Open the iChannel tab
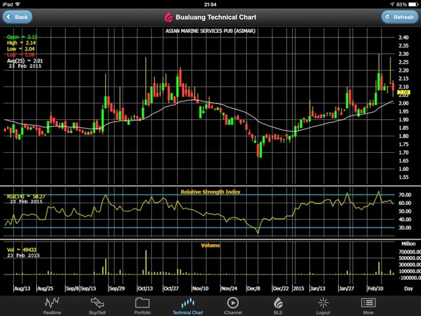This screenshot has height=316, width=421. click(x=233, y=305)
